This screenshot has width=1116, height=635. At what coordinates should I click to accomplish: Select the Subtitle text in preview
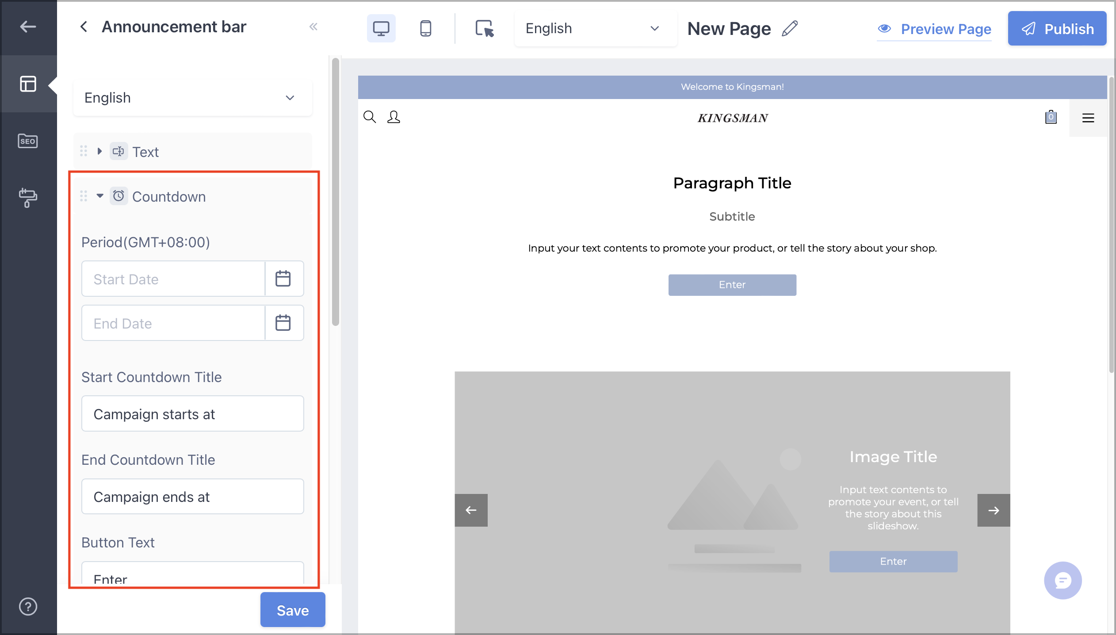(x=732, y=217)
